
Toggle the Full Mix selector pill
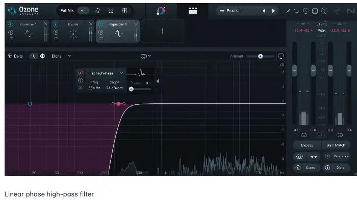83,11
